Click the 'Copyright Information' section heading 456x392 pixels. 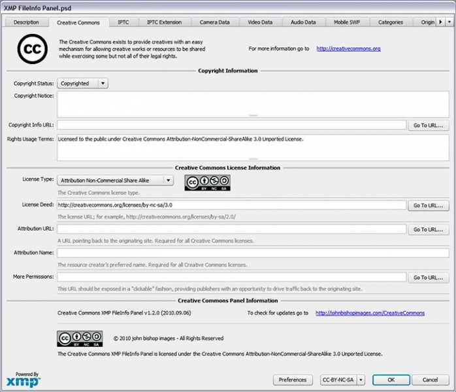pyautogui.click(x=228, y=71)
